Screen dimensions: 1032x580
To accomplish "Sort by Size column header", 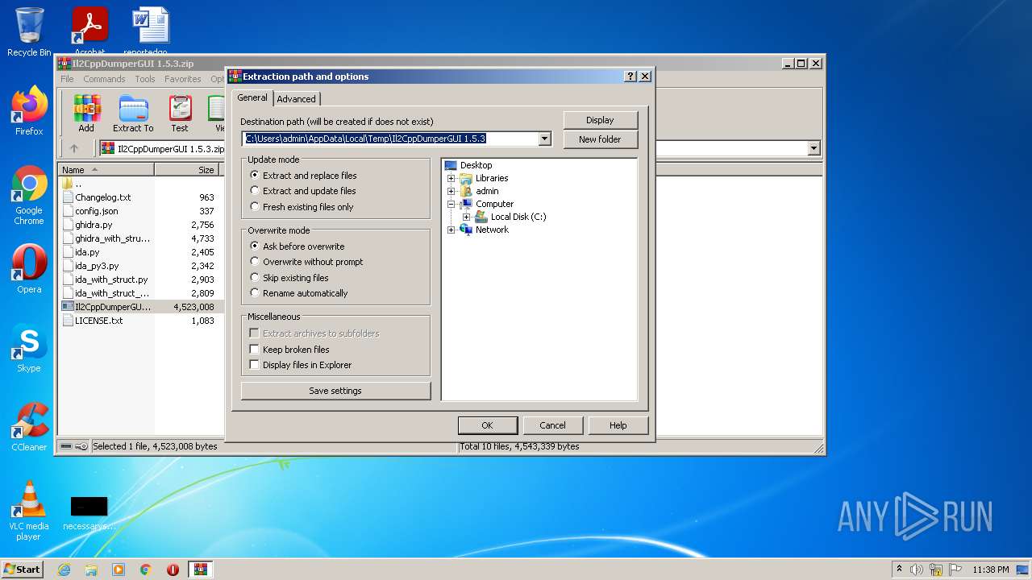I will pos(189,170).
